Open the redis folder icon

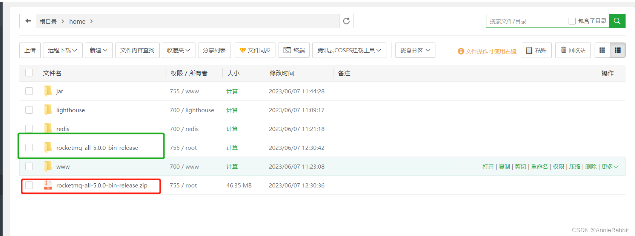pos(48,128)
